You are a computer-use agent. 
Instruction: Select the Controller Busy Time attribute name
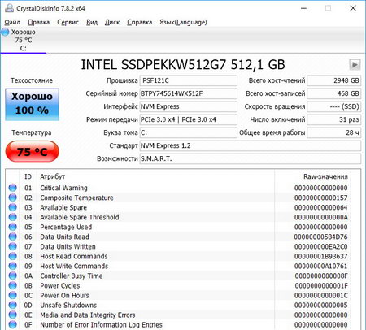[72, 276]
